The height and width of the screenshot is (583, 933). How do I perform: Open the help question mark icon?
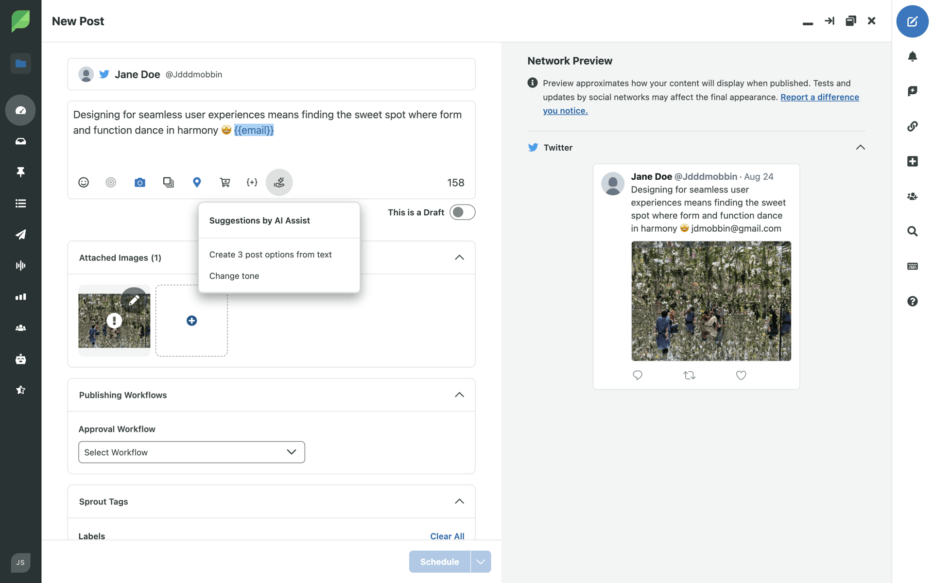[912, 301]
